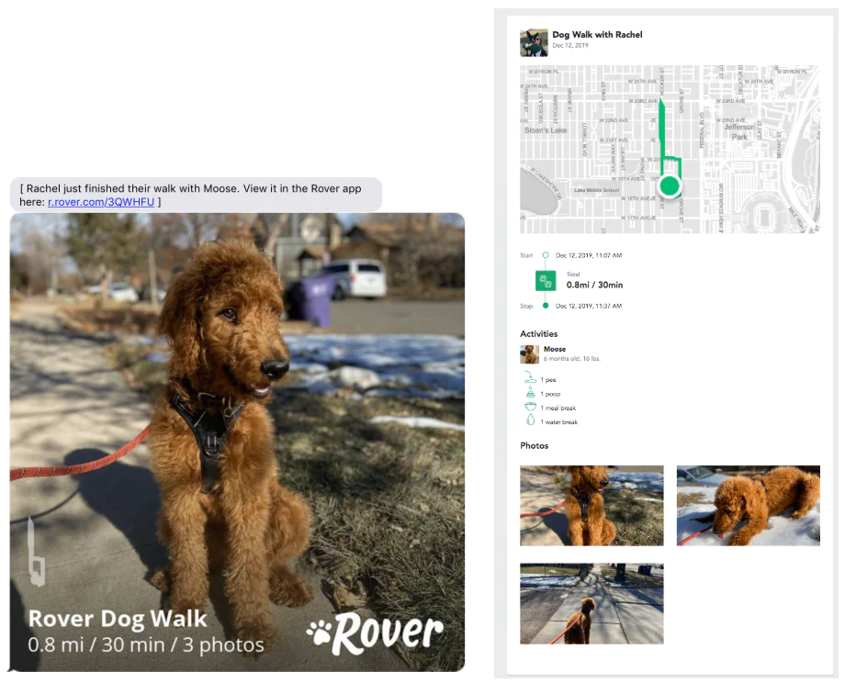Click the walker profile avatar next to Dog Walk with Rachel
Viewport: 845px width, 683px height.
[534, 42]
